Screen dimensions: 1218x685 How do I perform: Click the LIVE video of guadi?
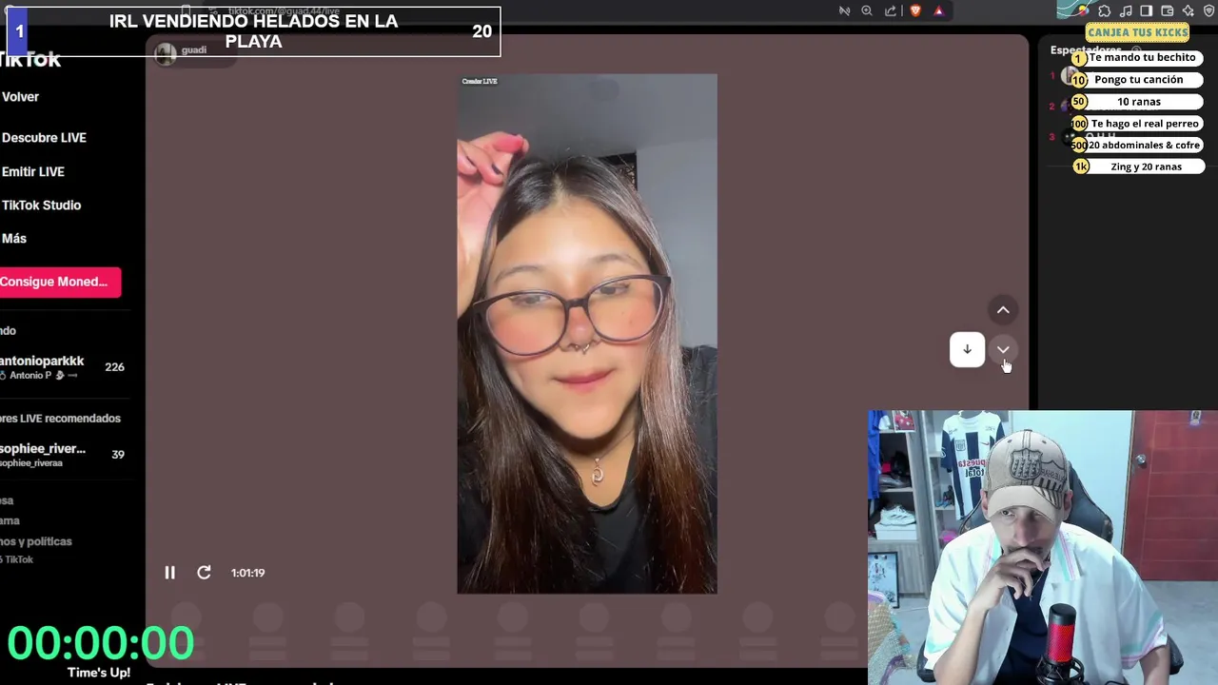click(x=587, y=334)
